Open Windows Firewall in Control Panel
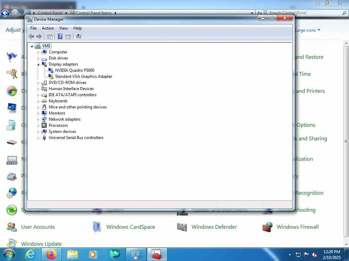 298,227
